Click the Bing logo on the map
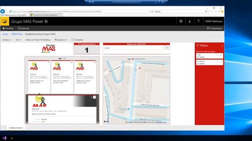 (106, 121)
